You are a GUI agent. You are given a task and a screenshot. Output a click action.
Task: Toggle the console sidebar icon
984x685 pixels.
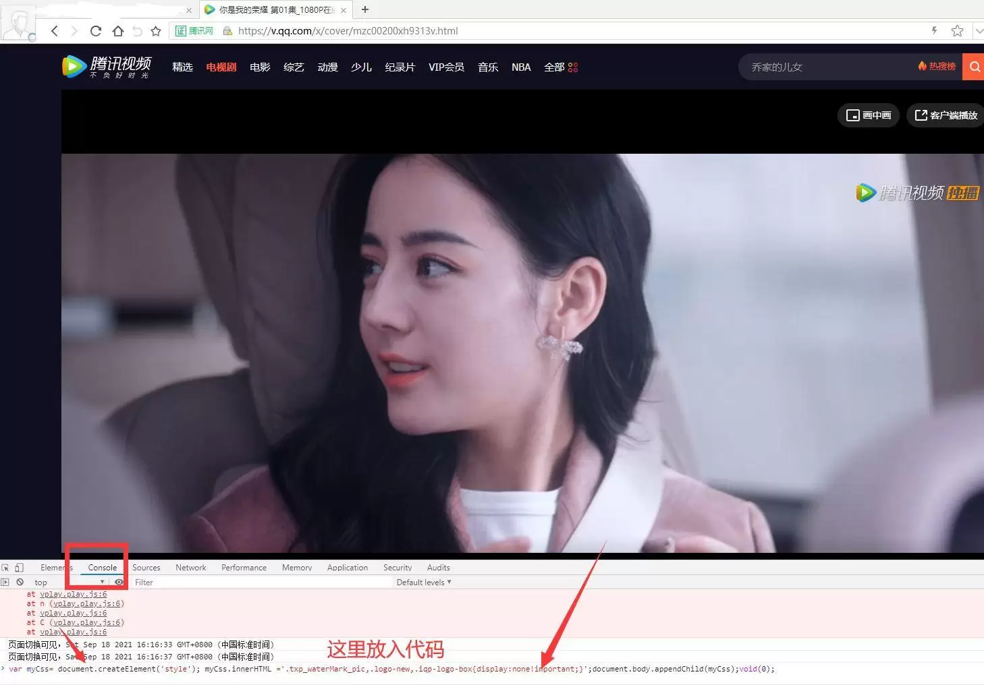point(5,582)
